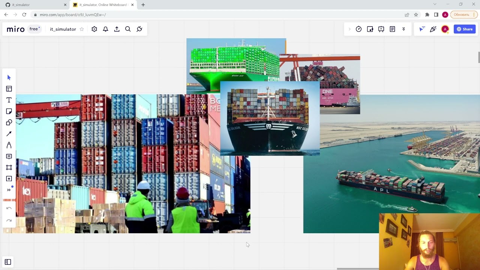Click the Share button
The width and height of the screenshot is (480, 270).
465,29
